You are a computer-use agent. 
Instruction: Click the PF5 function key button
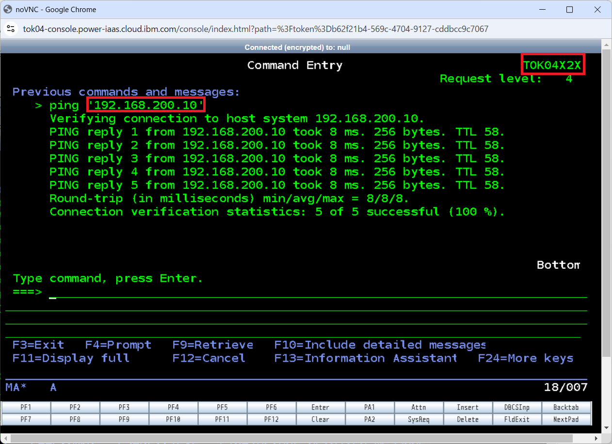(222, 407)
